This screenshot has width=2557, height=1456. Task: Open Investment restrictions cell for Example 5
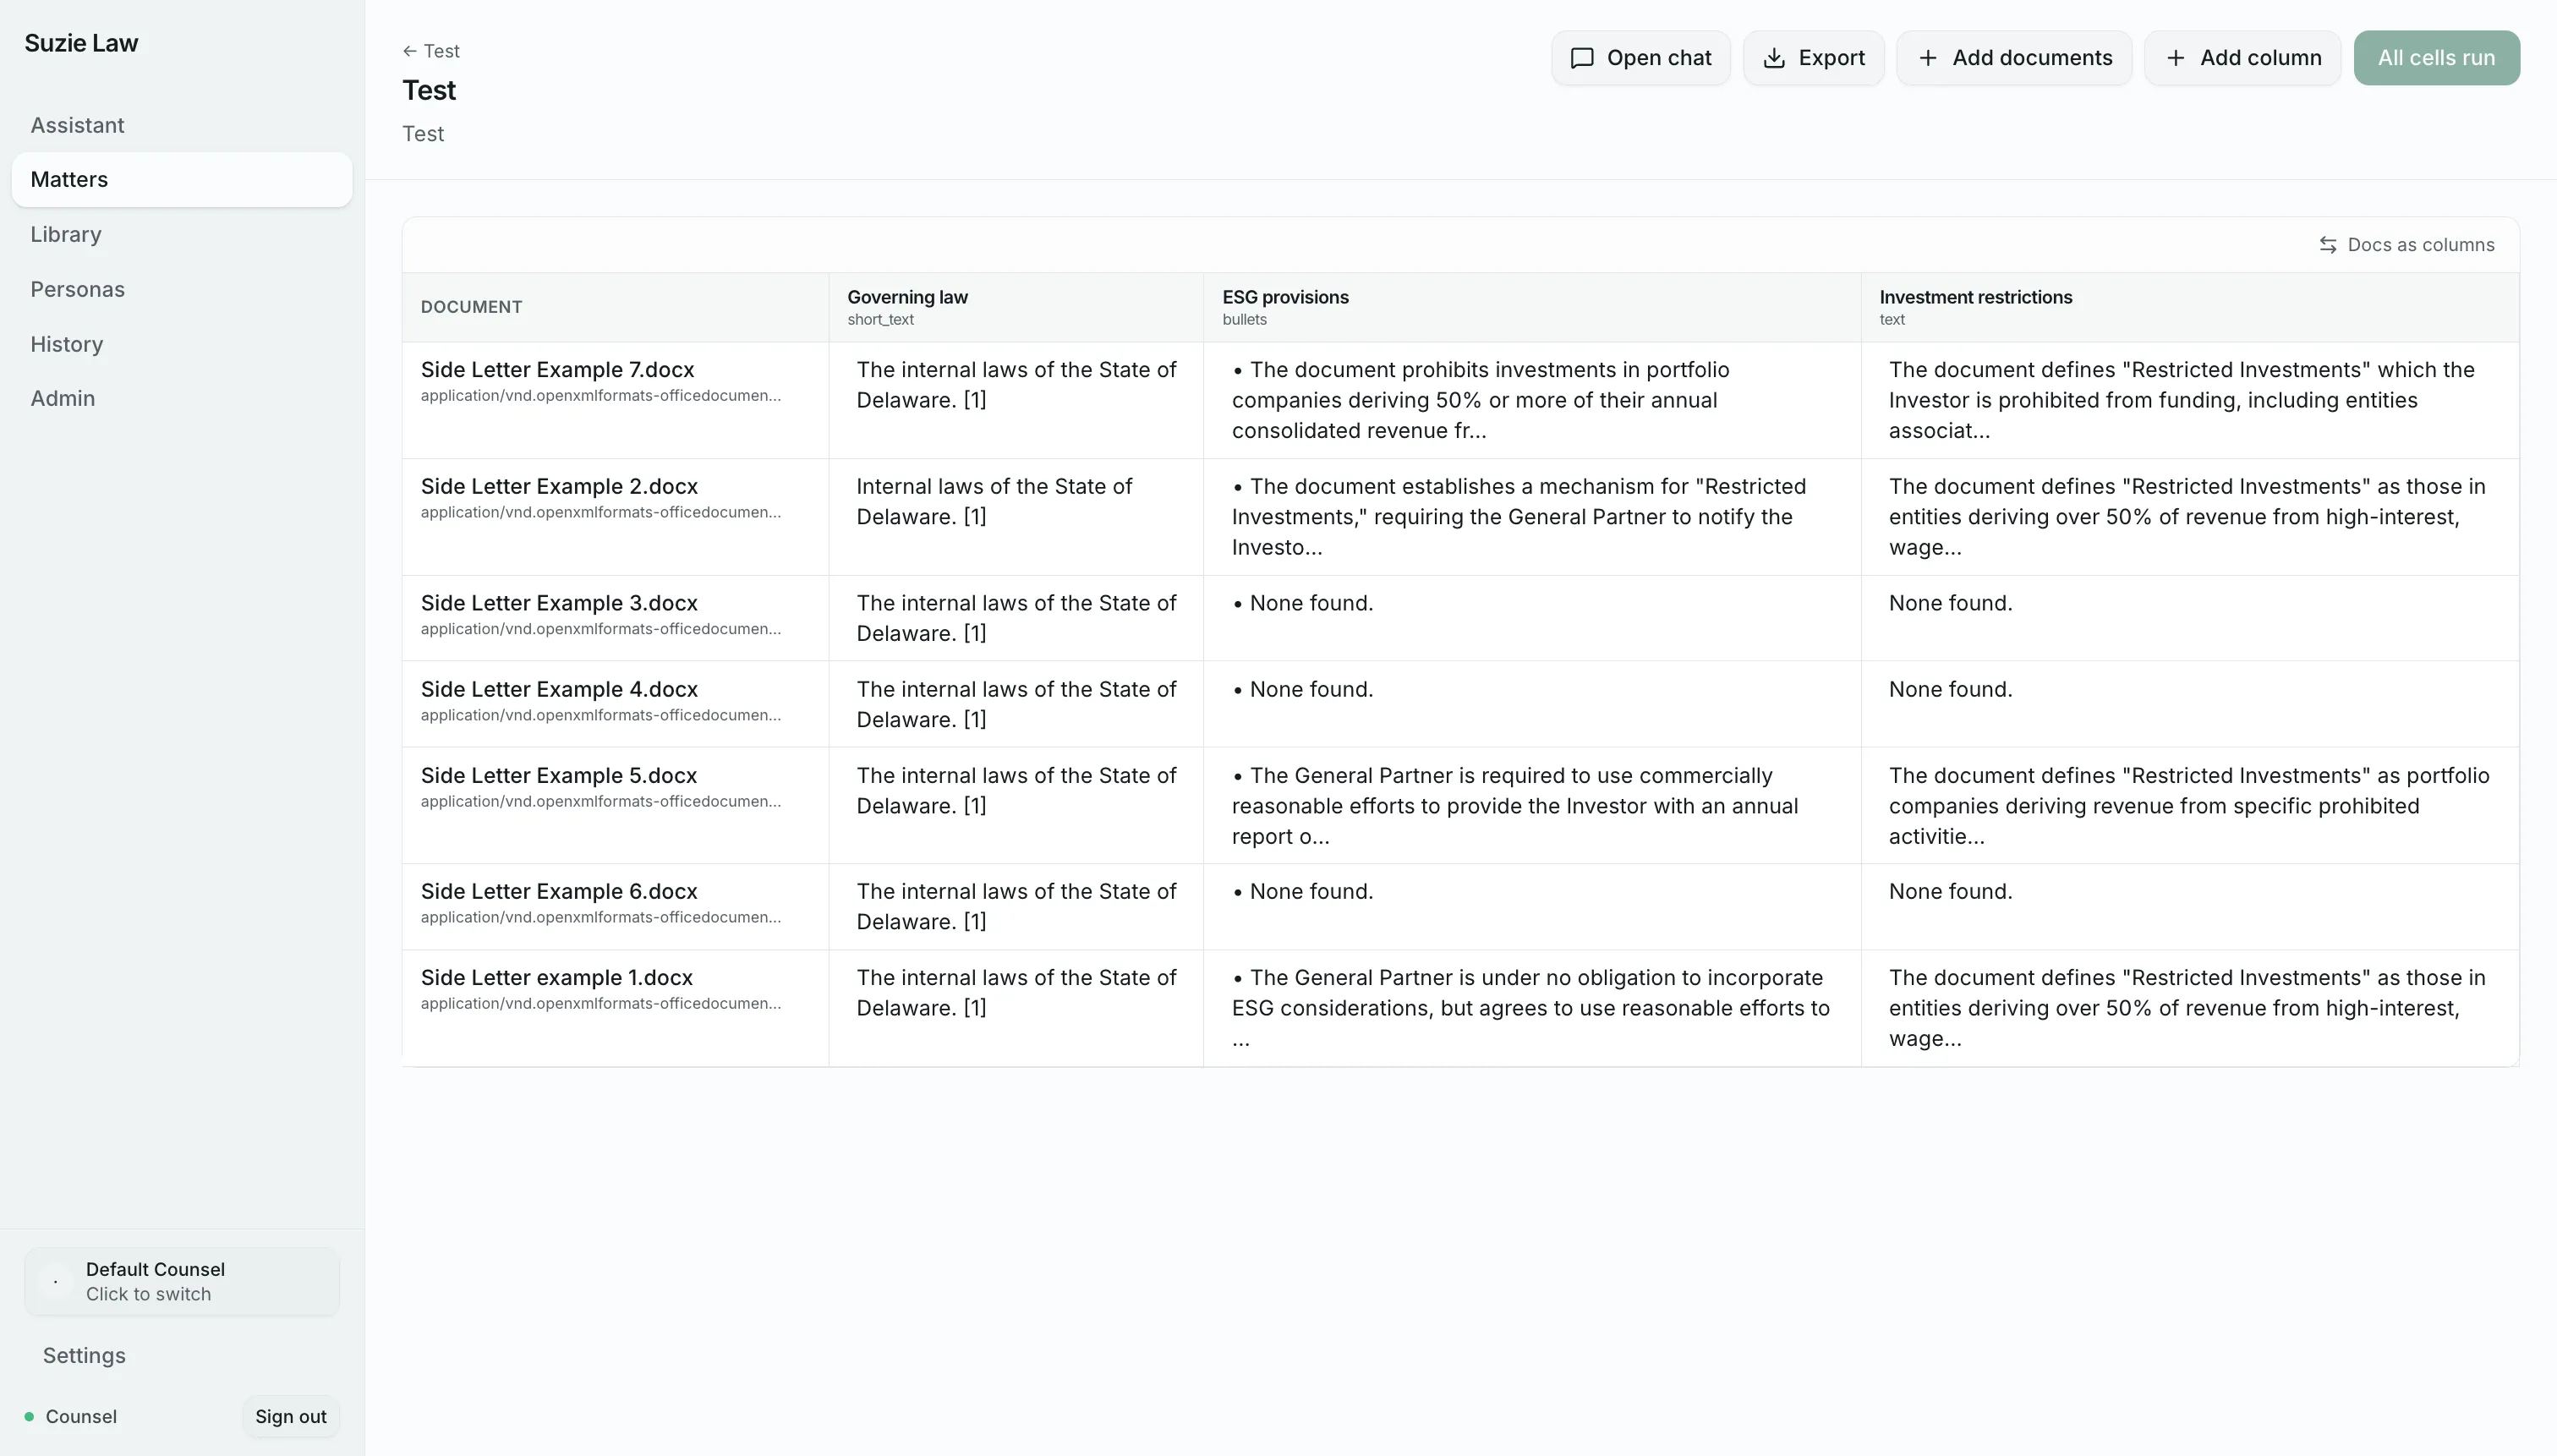2189,806
